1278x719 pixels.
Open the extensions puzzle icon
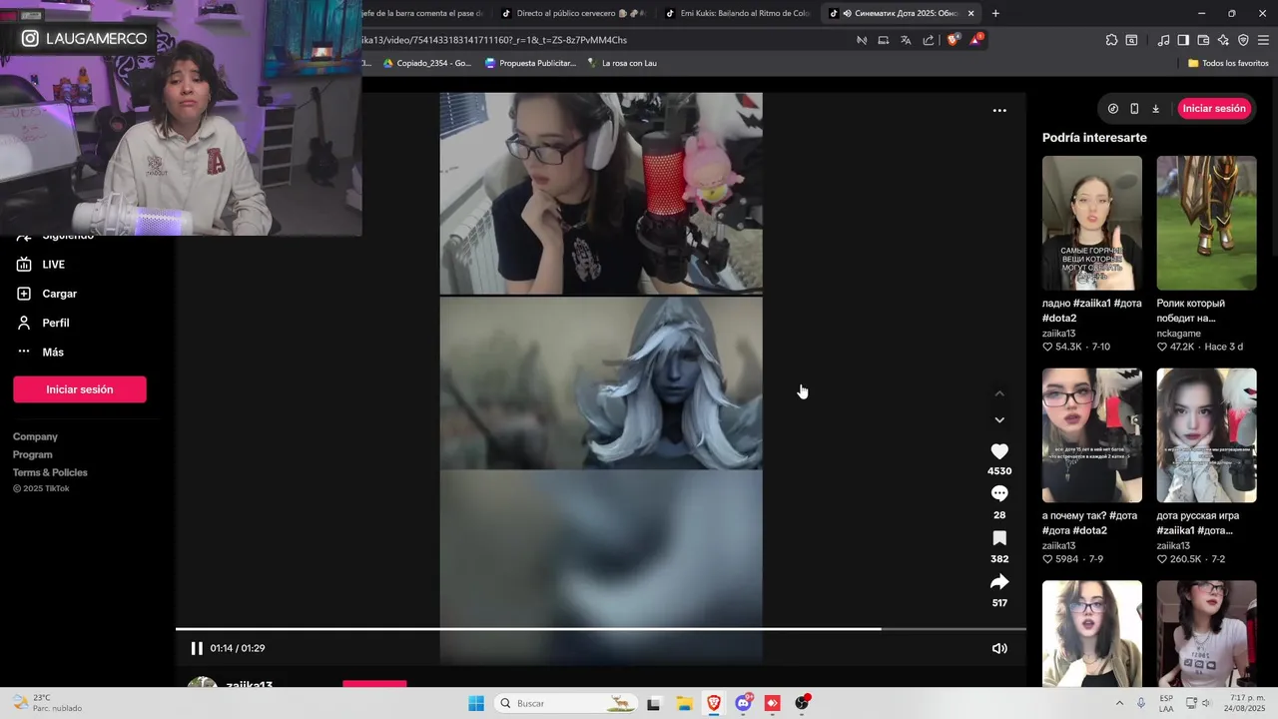(x=1111, y=40)
